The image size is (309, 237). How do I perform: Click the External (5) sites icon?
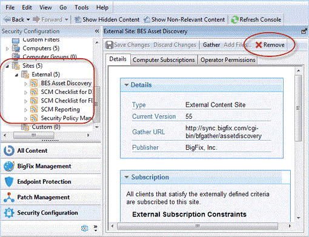click(x=25, y=75)
